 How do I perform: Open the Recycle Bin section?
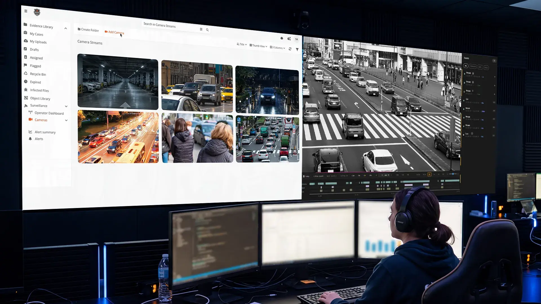[x=35, y=74]
